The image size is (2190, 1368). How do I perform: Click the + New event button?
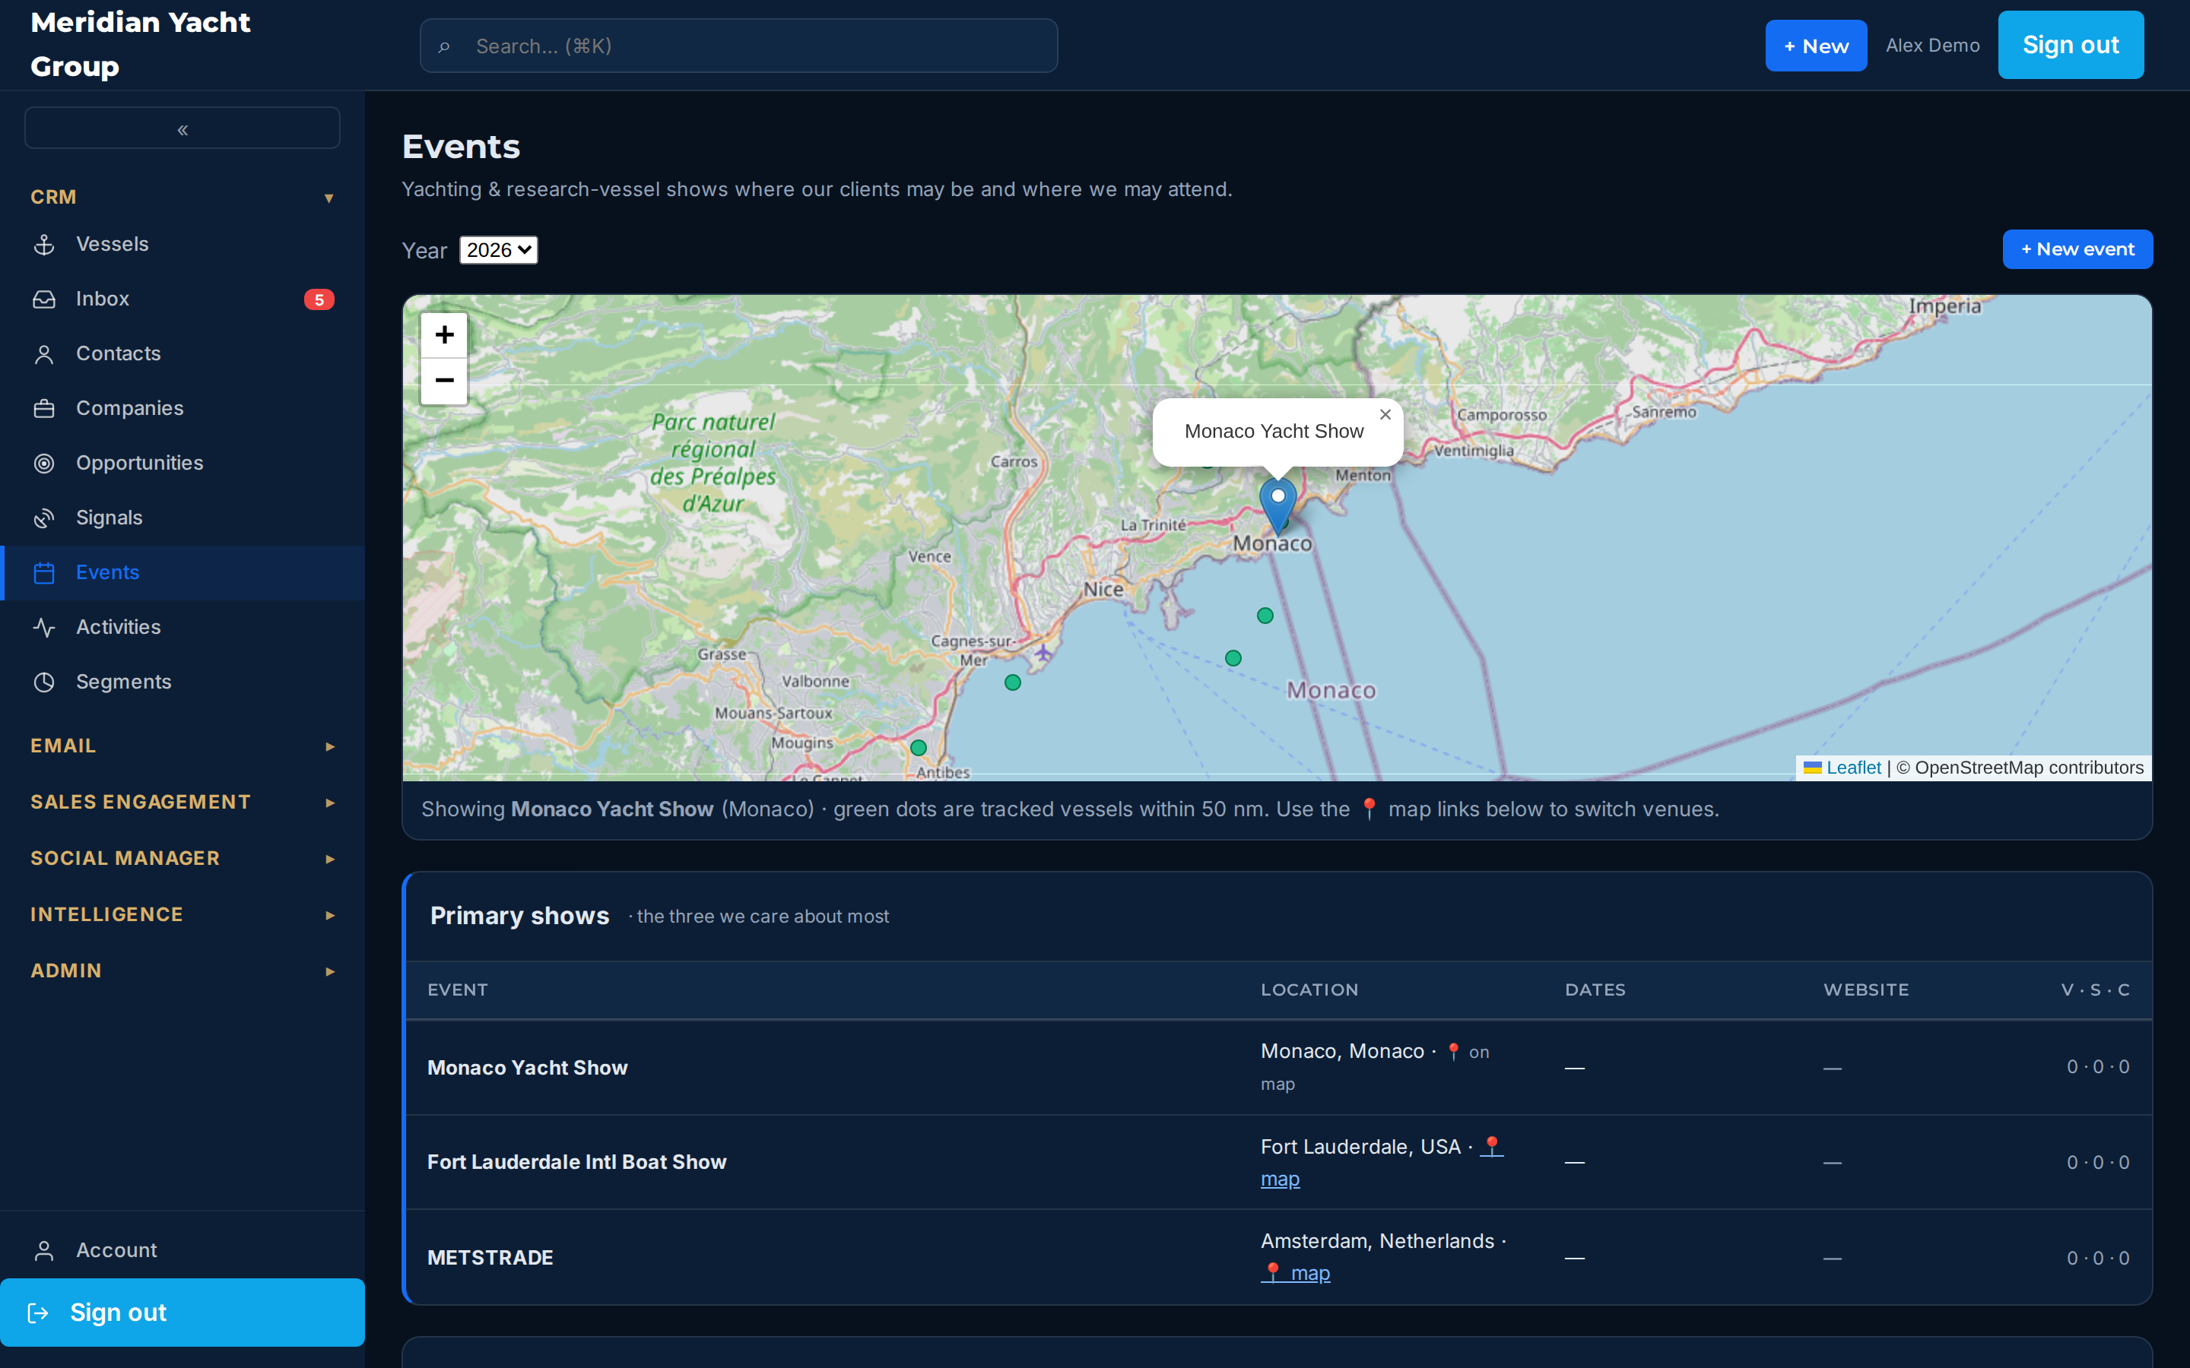(2077, 250)
